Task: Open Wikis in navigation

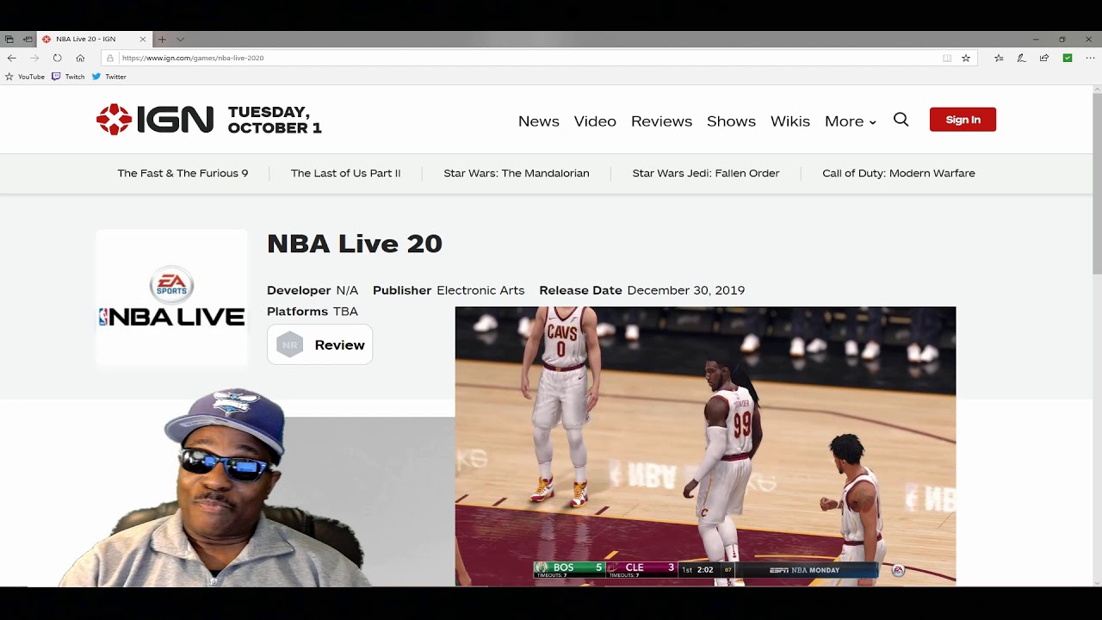Action: pyautogui.click(x=789, y=121)
